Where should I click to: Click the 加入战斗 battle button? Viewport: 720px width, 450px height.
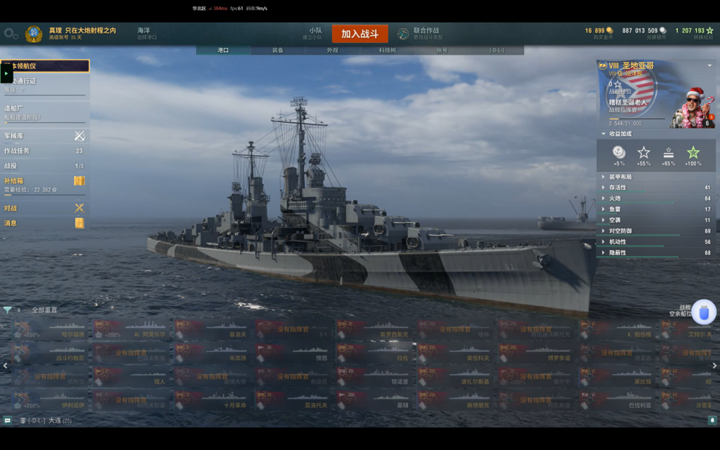(x=360, y=33)
